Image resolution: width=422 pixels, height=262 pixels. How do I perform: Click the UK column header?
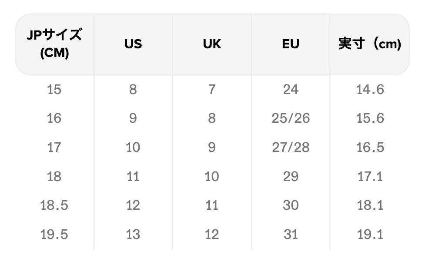click(x=212, y=44)
